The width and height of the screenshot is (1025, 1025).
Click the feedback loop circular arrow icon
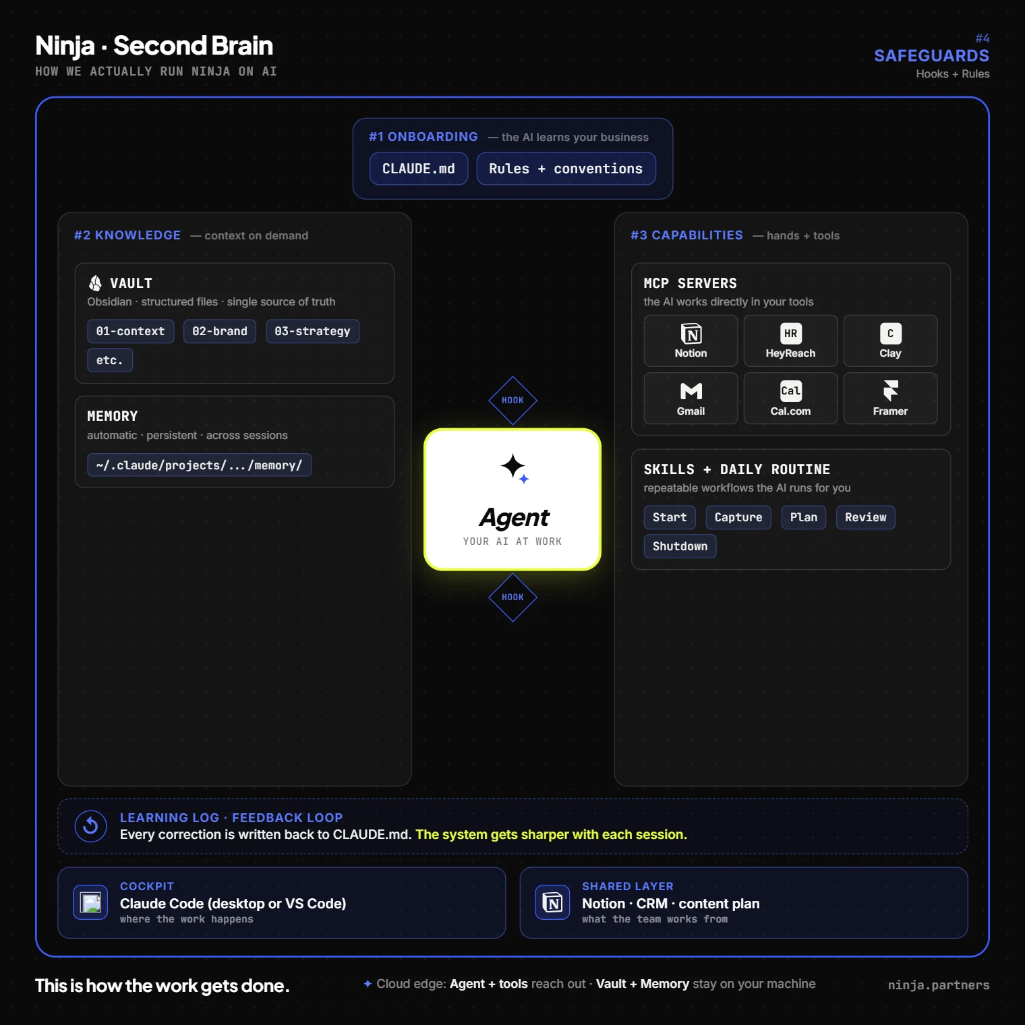(90, 826)
